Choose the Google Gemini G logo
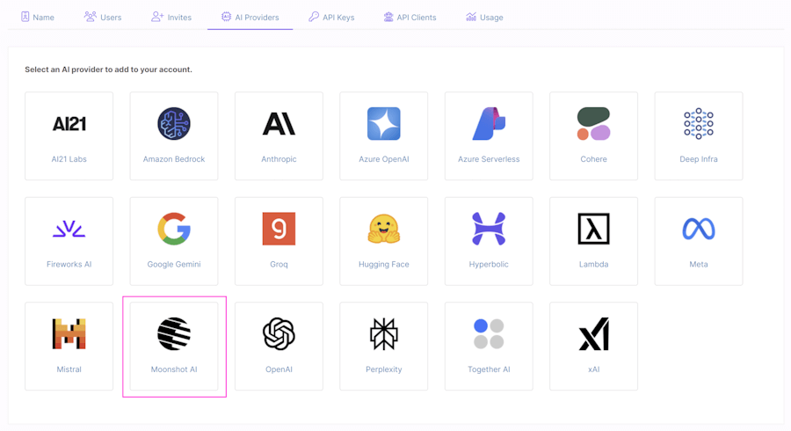Image resolution: width=791 pixels, height=431 pixels. point(174,229)
